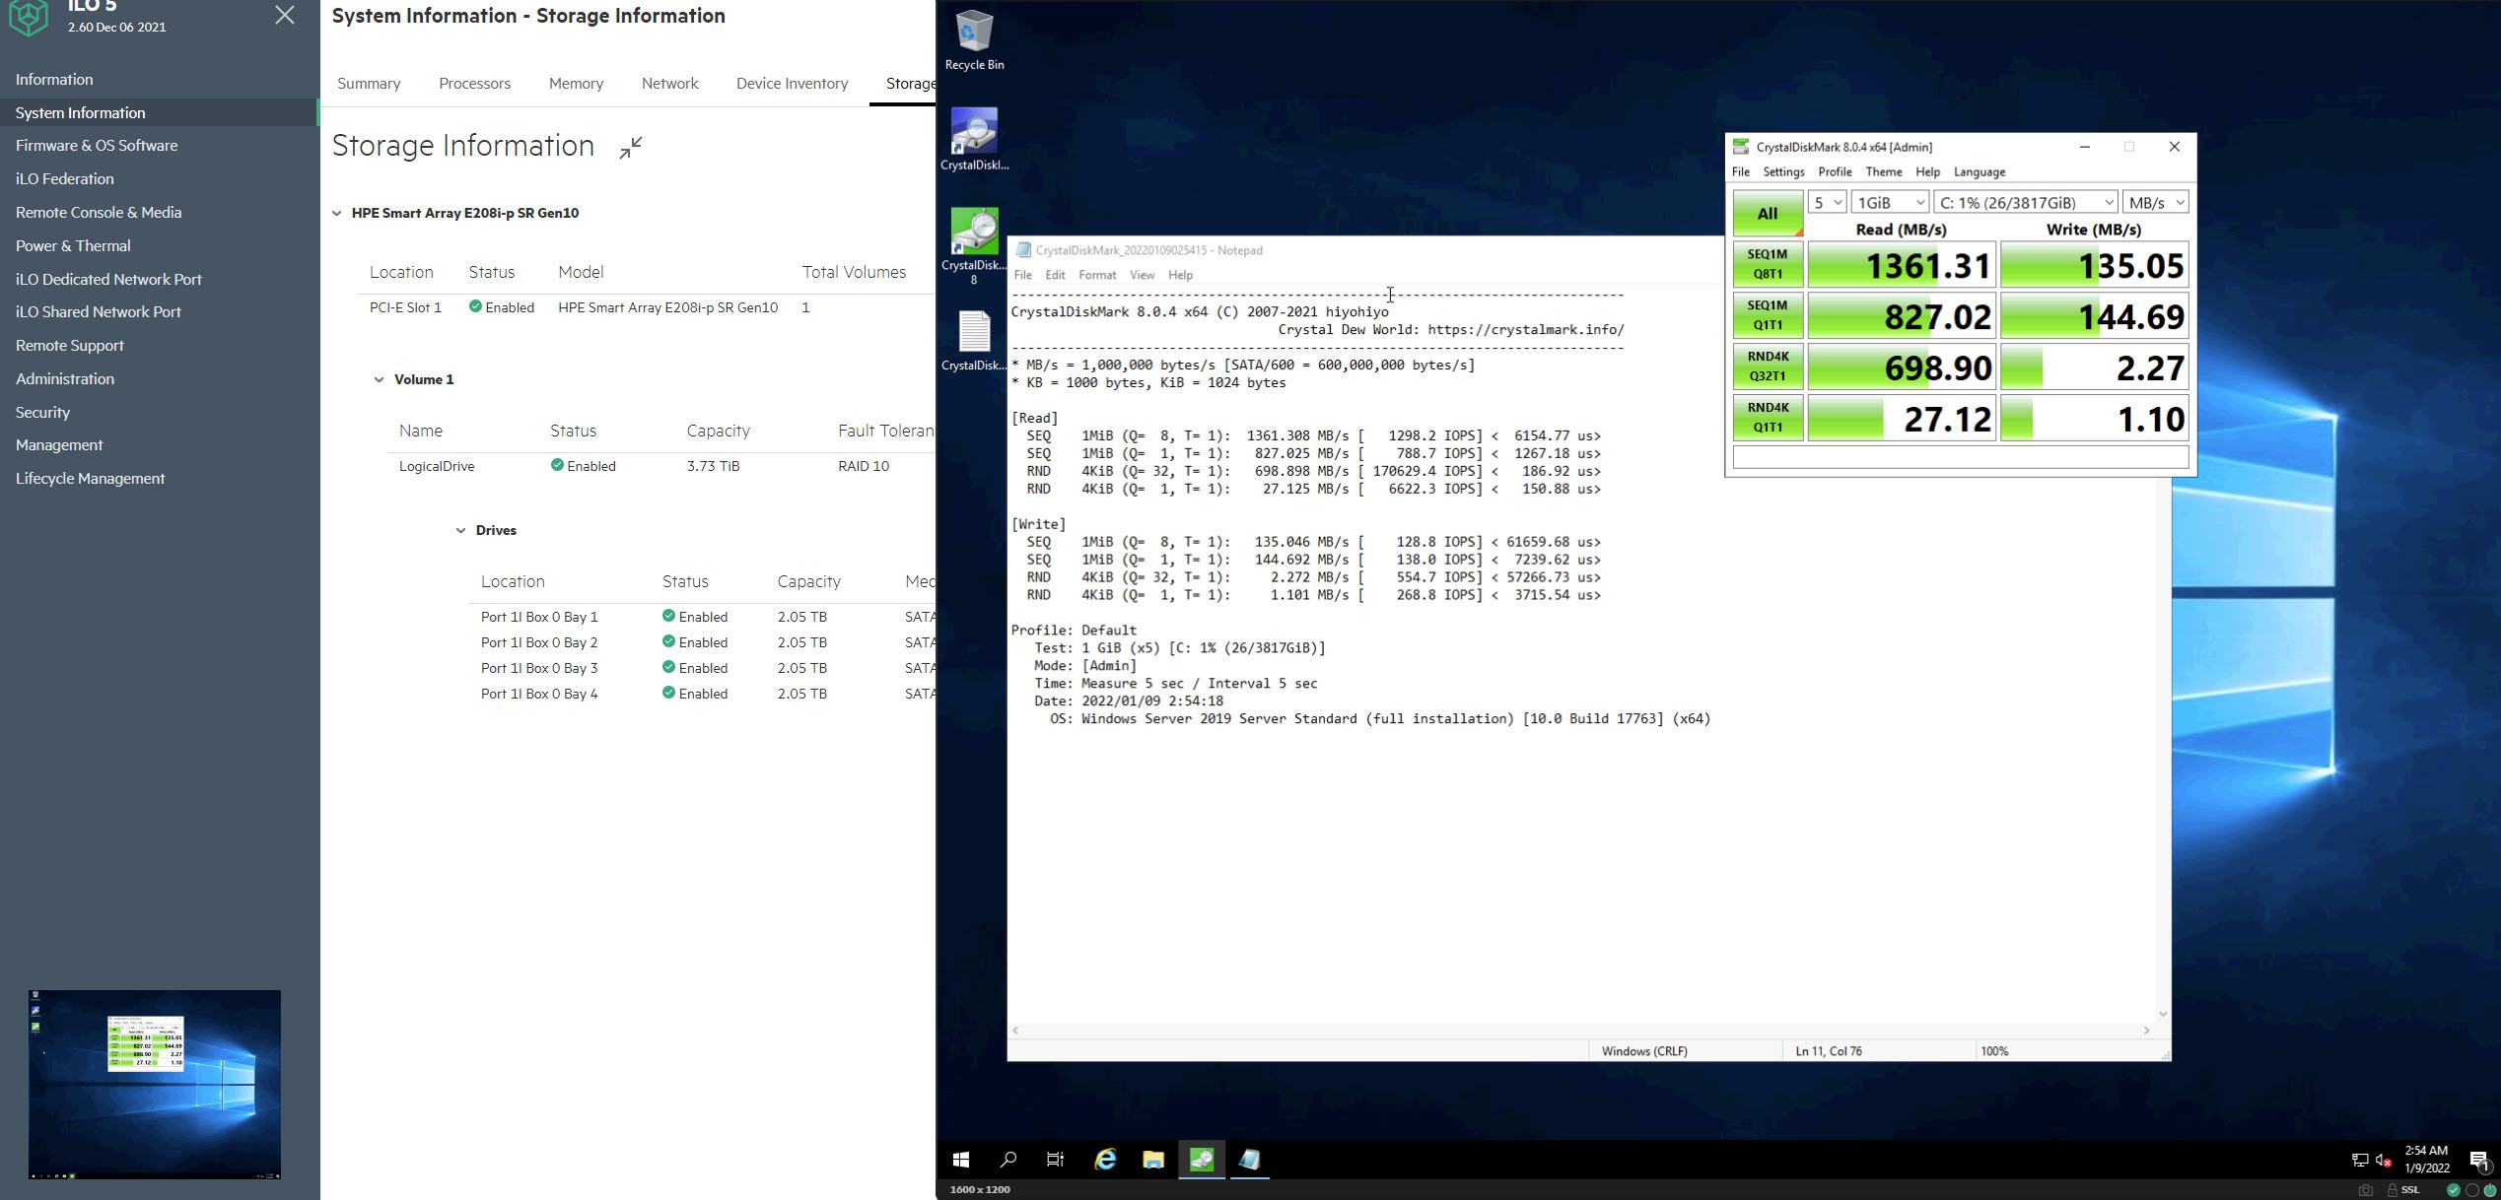Click the taskbar search magnifier icon
The image size is (2501, 1200).
(1008, 1160)
